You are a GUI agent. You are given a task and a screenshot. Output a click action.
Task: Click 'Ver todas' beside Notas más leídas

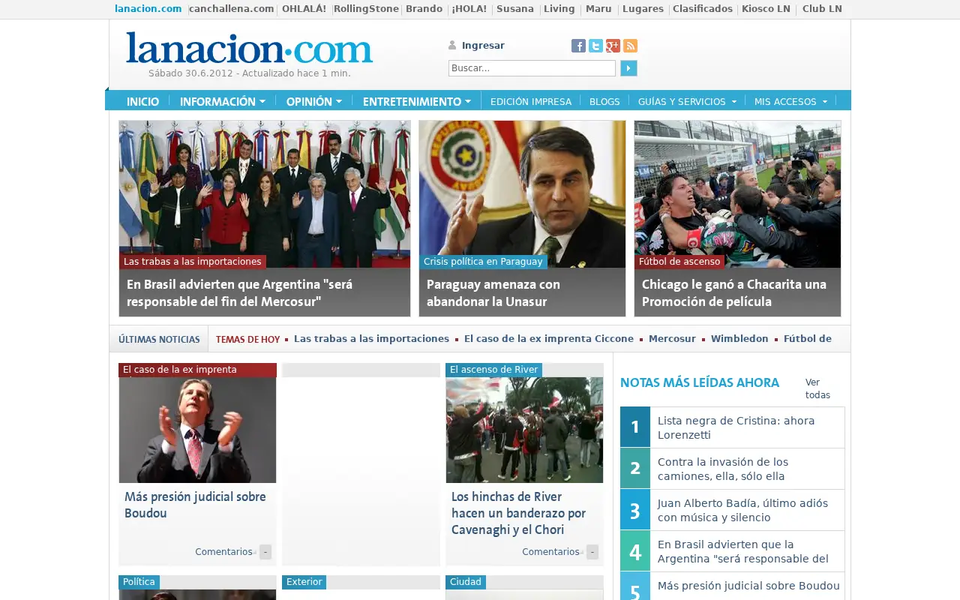coord(817,388)
